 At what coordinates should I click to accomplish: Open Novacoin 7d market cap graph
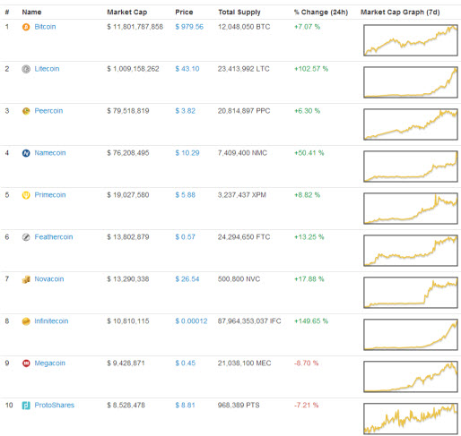(411, 293)
